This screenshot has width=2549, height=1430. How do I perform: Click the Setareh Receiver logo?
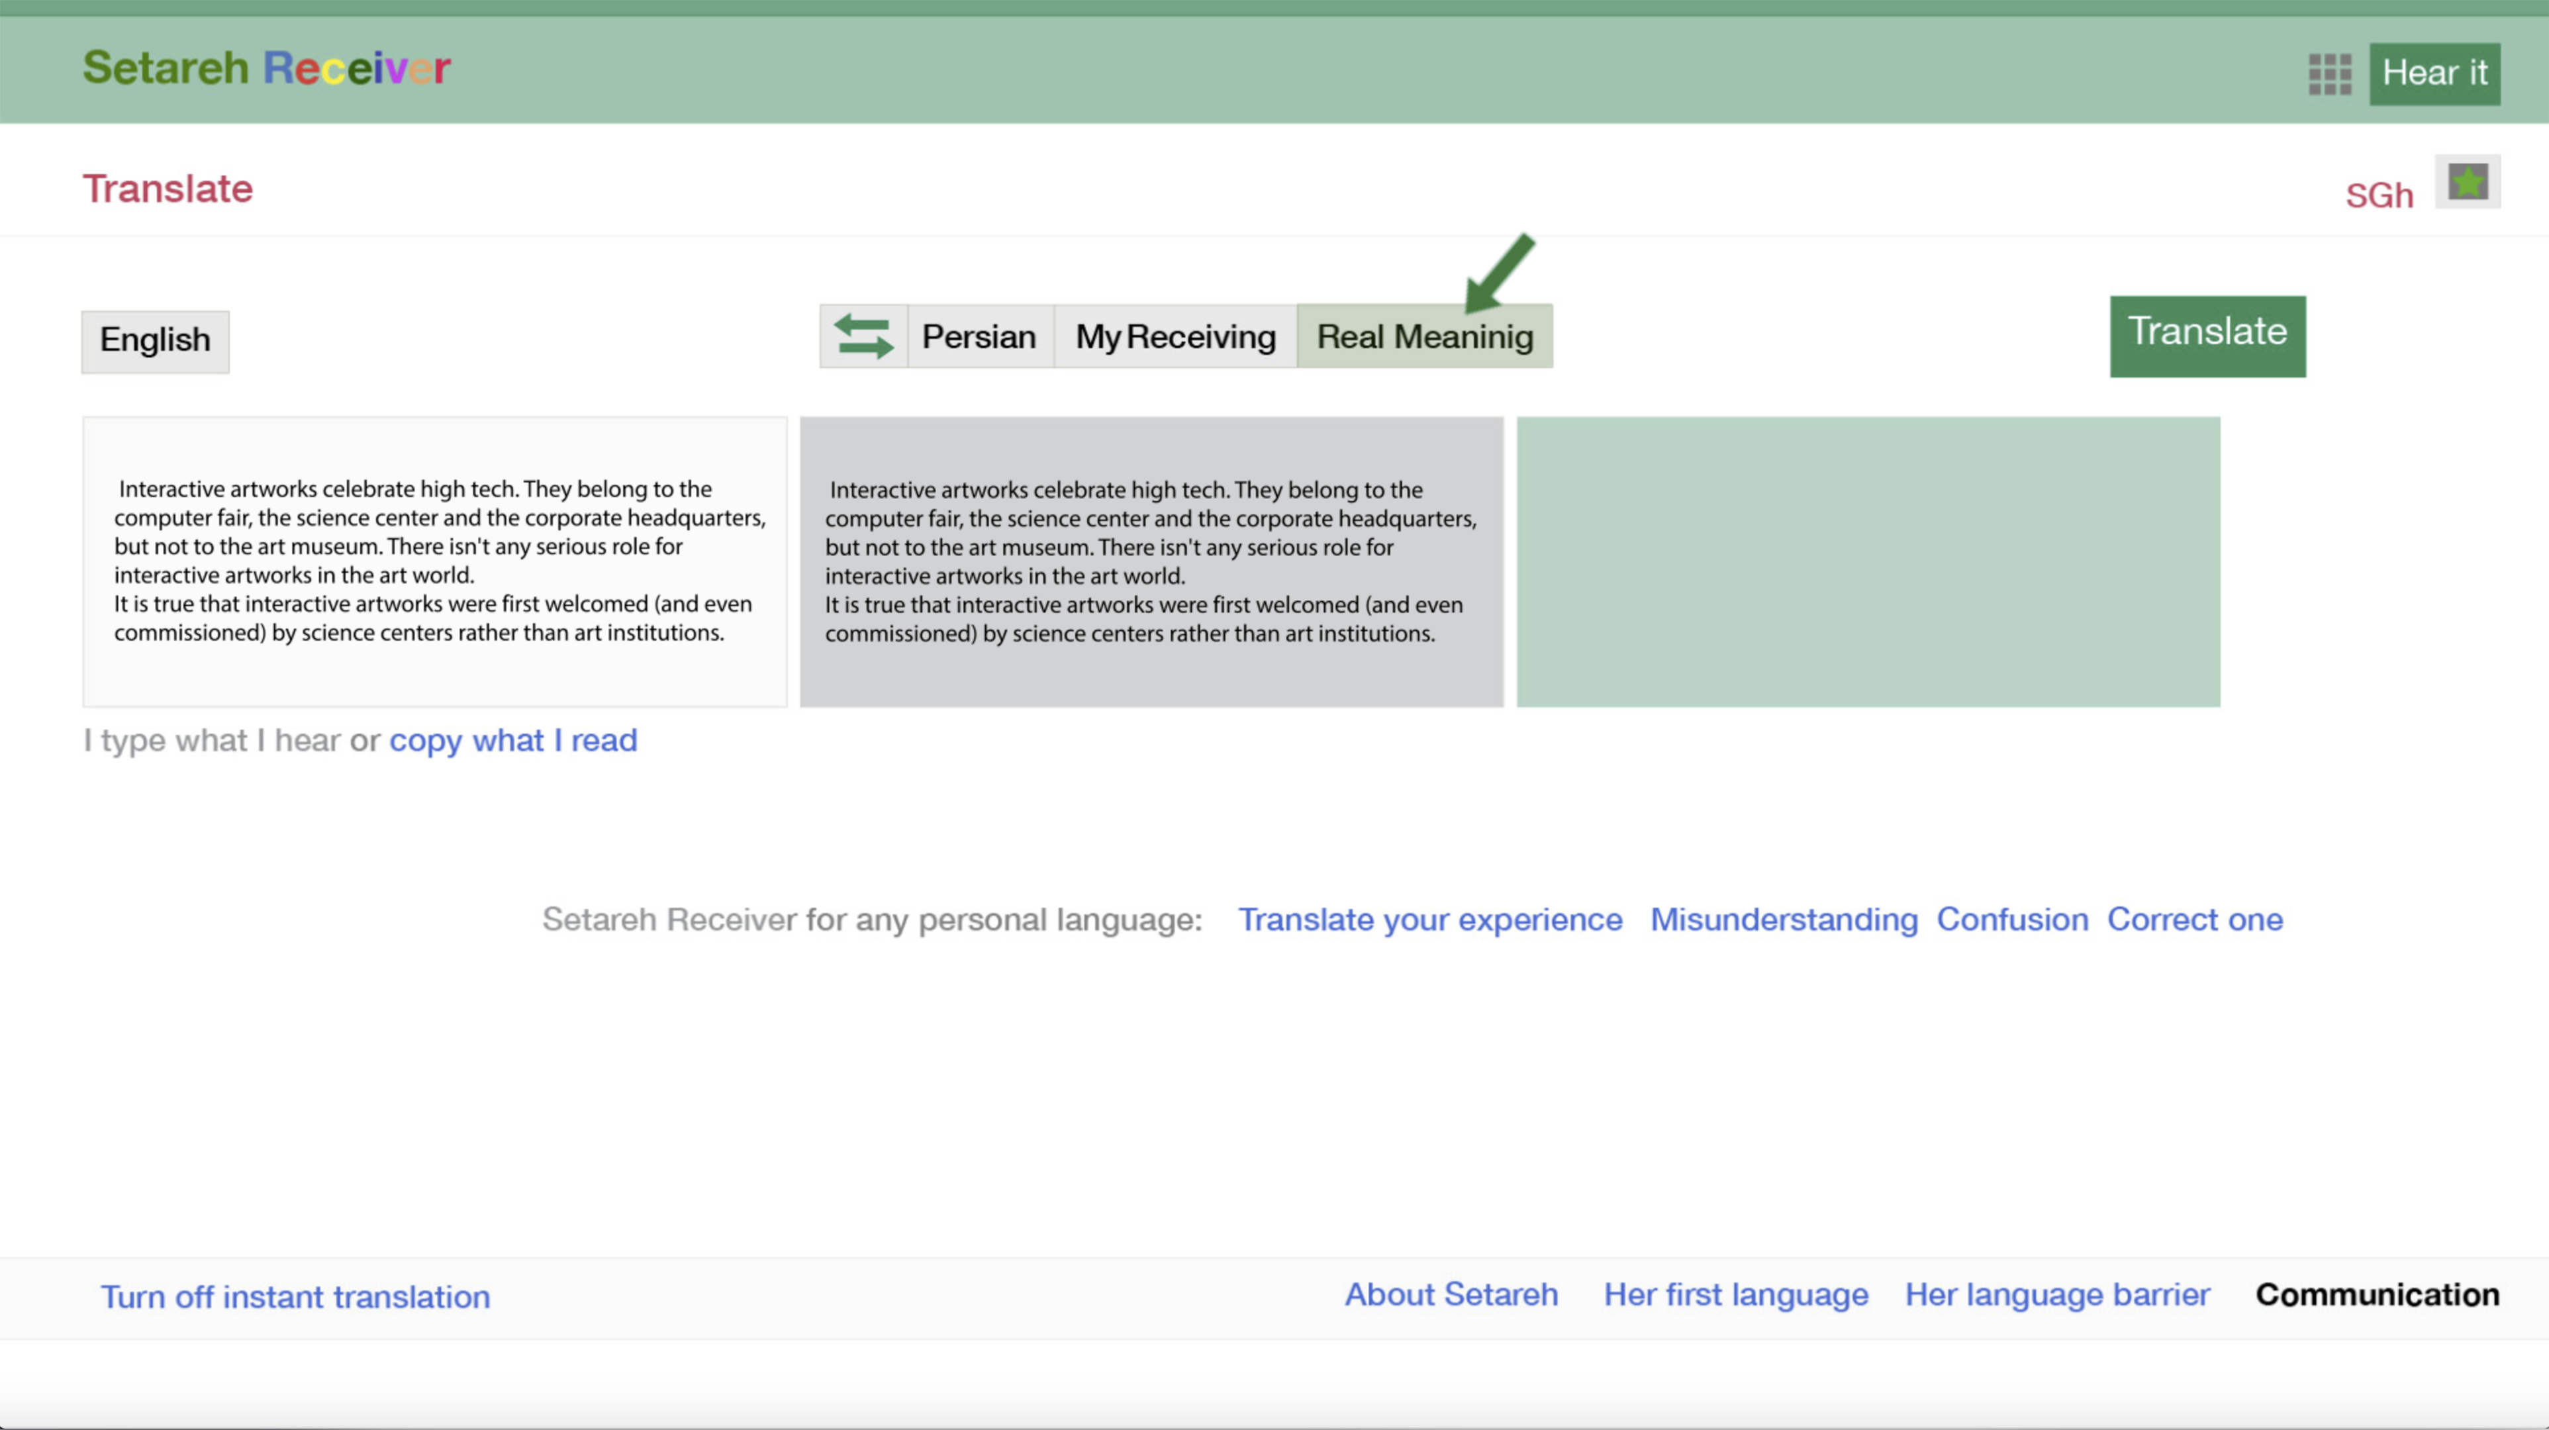[x=266, y=68]
